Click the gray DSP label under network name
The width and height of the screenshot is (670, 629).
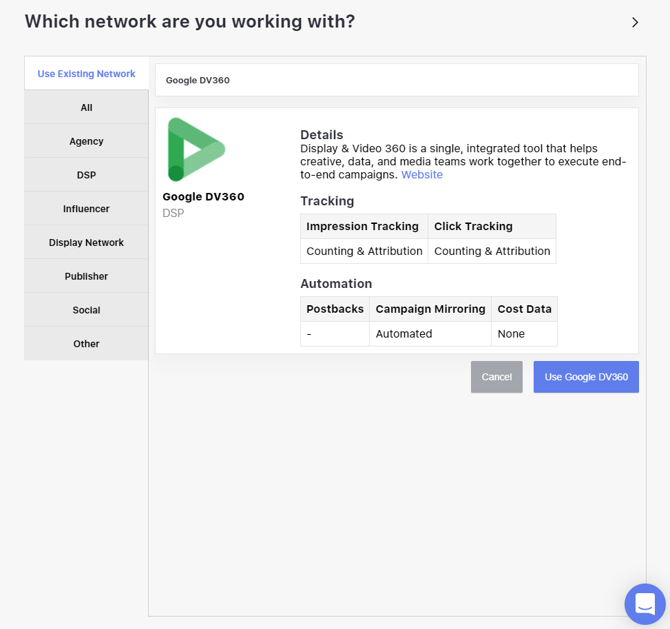tap(174, 213)
